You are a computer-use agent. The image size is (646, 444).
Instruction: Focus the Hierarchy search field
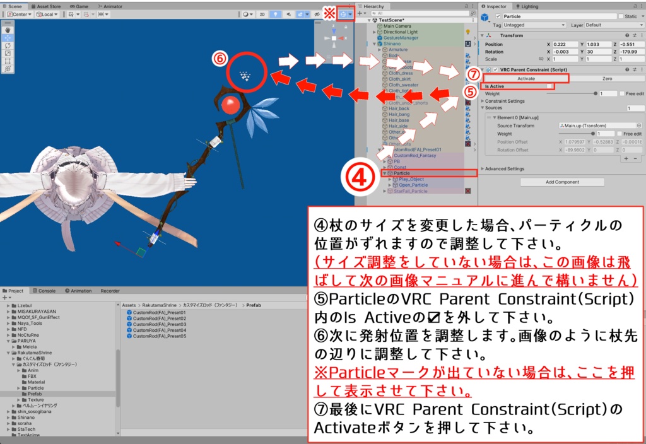(420, 13)
